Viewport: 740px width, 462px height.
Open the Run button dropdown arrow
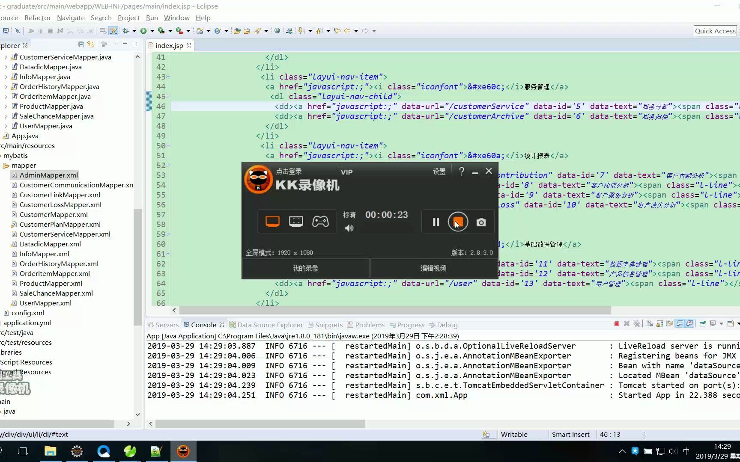coord(152,31)
